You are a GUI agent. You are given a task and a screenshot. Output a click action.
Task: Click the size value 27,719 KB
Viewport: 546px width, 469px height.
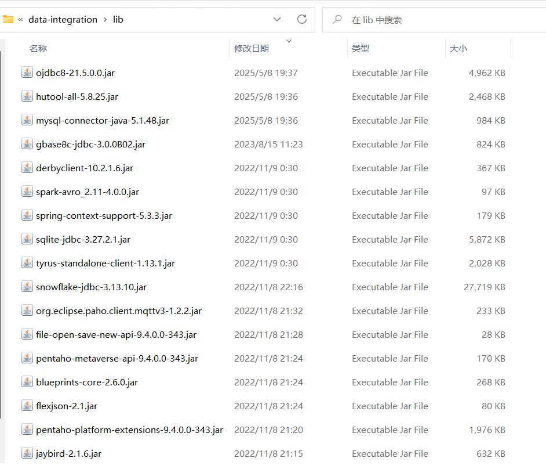tap(485, 287)
